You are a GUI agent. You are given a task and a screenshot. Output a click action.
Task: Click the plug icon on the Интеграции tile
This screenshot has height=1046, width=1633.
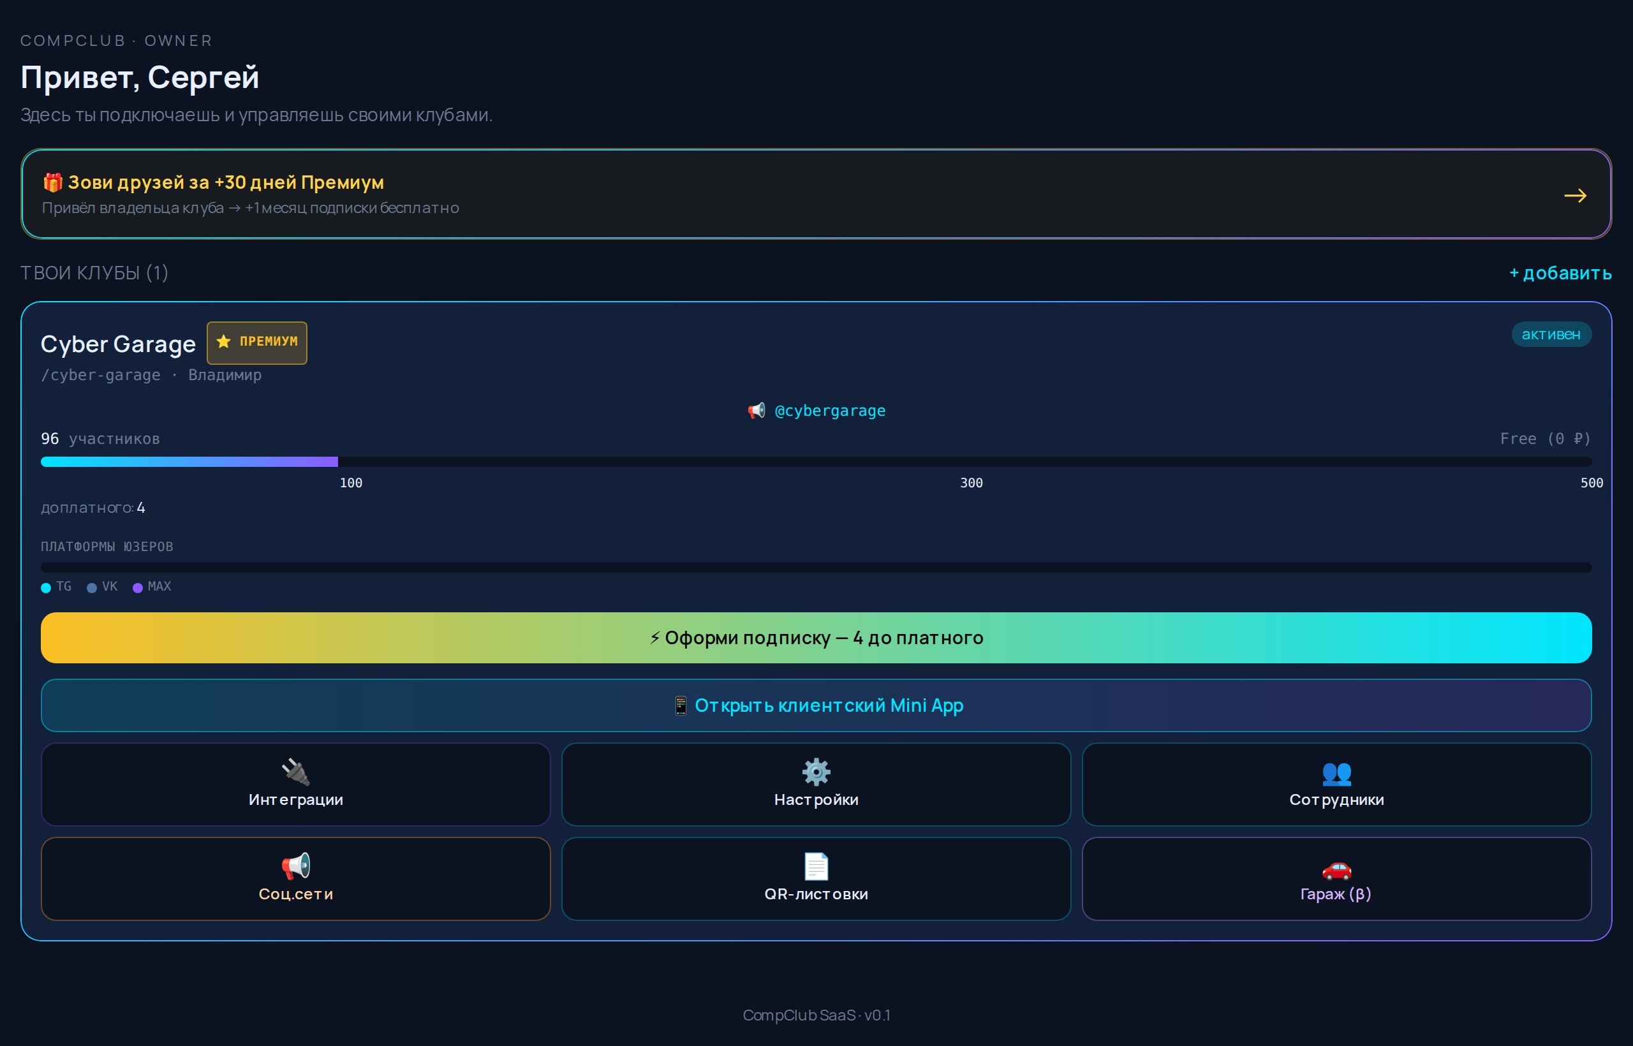coord(295,772)
